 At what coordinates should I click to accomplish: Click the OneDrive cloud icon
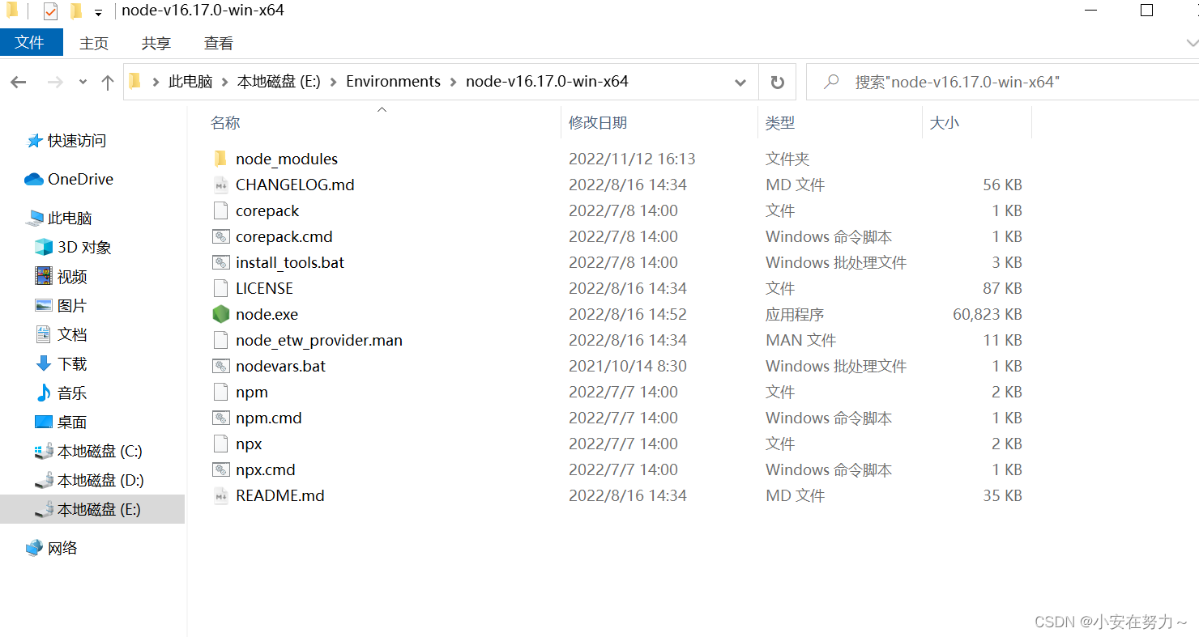point(34,179)
